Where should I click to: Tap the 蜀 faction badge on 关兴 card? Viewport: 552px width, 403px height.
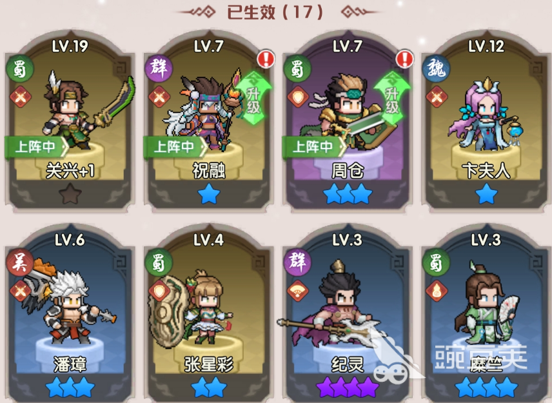tap(20, 68)
